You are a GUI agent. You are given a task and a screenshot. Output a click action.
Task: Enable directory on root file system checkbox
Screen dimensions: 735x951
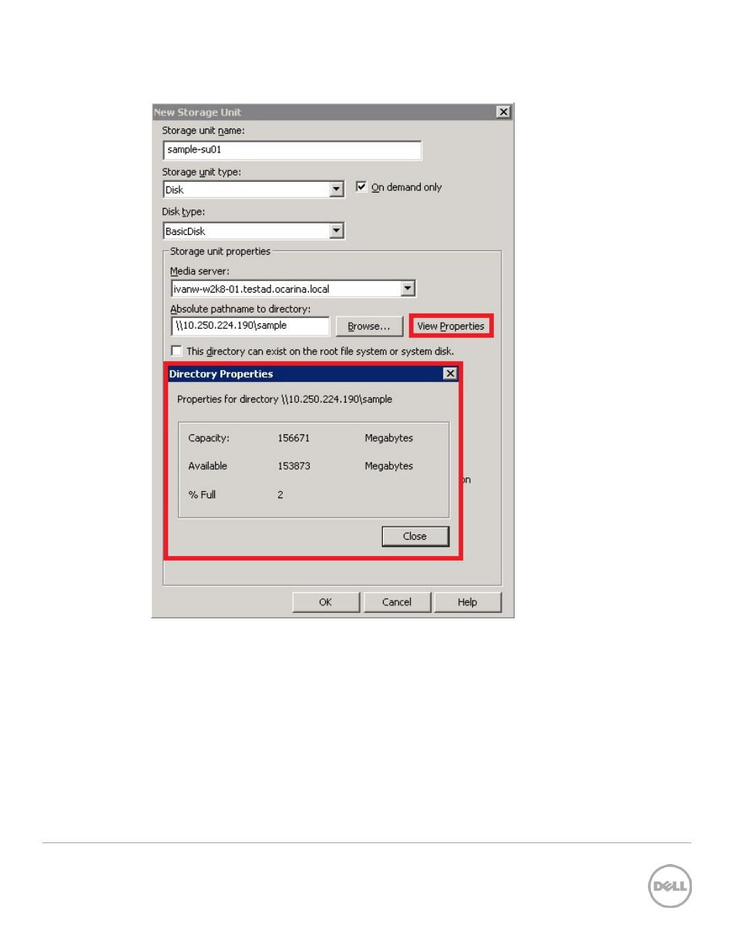(176, 351)
